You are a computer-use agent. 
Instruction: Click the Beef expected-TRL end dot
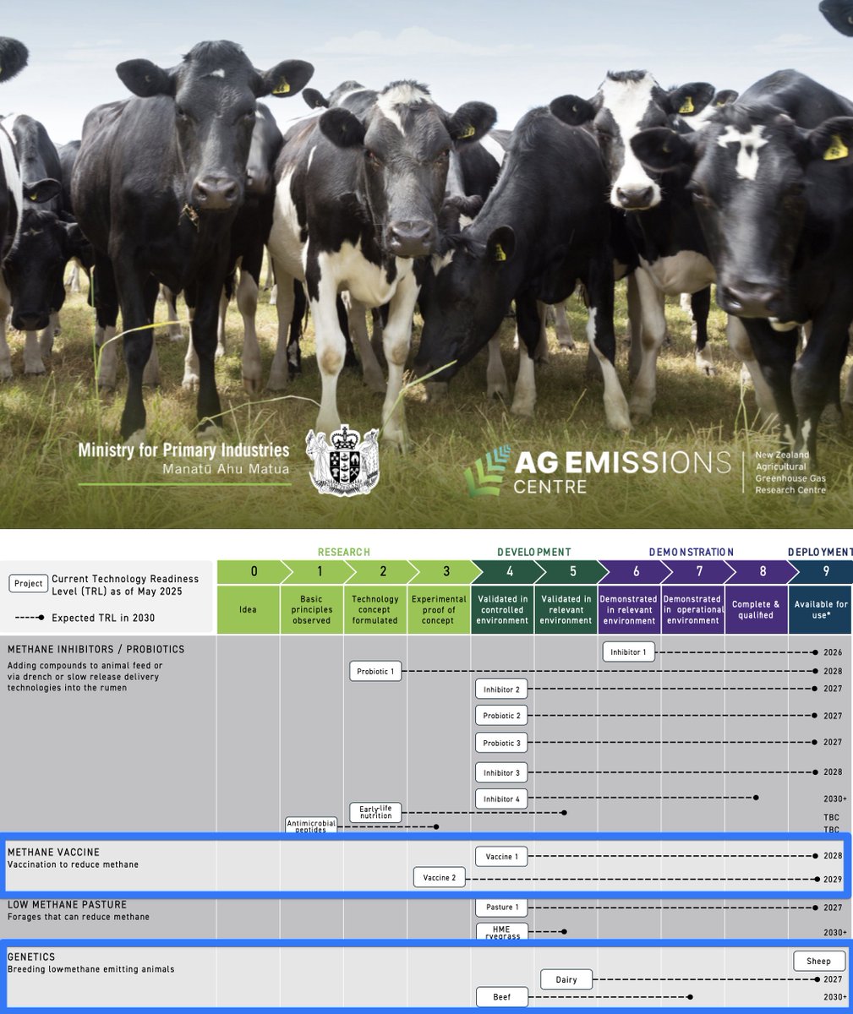pyautogui.click(x=691, y=997)
